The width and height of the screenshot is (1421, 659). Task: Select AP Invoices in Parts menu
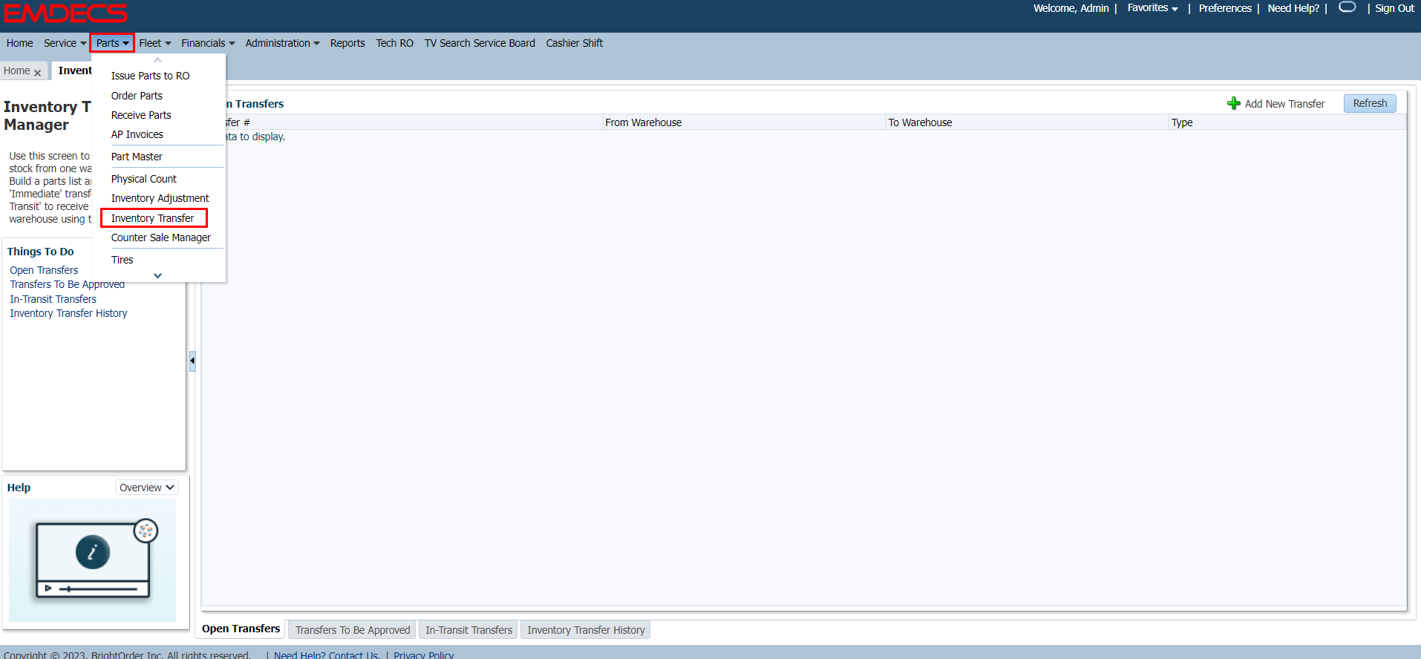coord(137,134)
